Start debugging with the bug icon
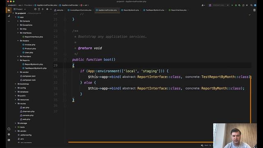 tap(236, 5)
